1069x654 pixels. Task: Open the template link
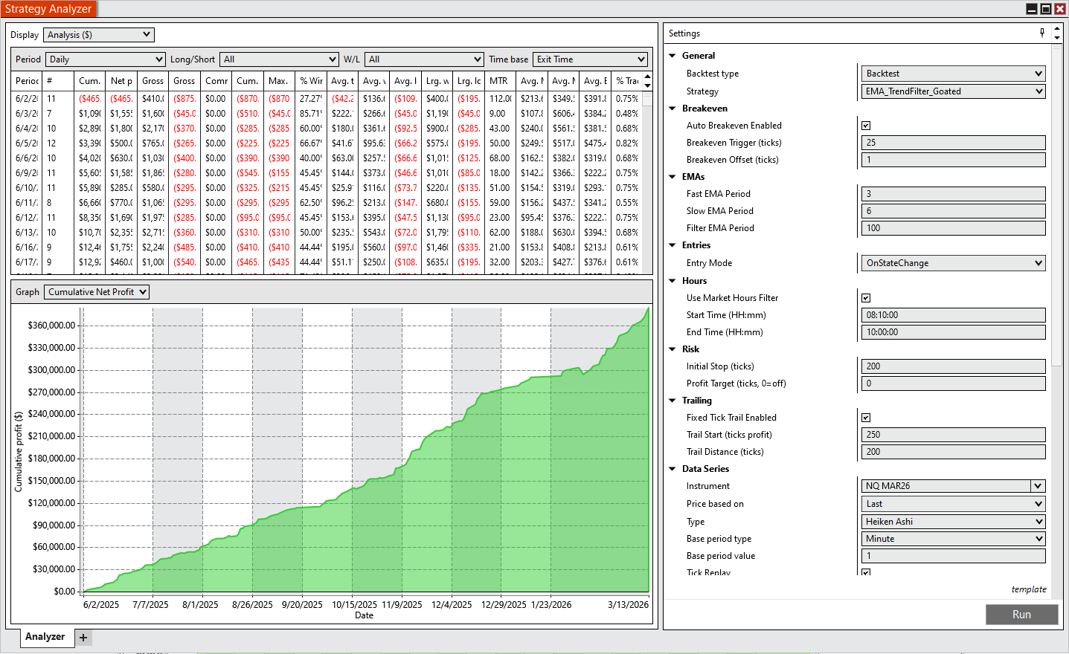tap(1028, 589)
